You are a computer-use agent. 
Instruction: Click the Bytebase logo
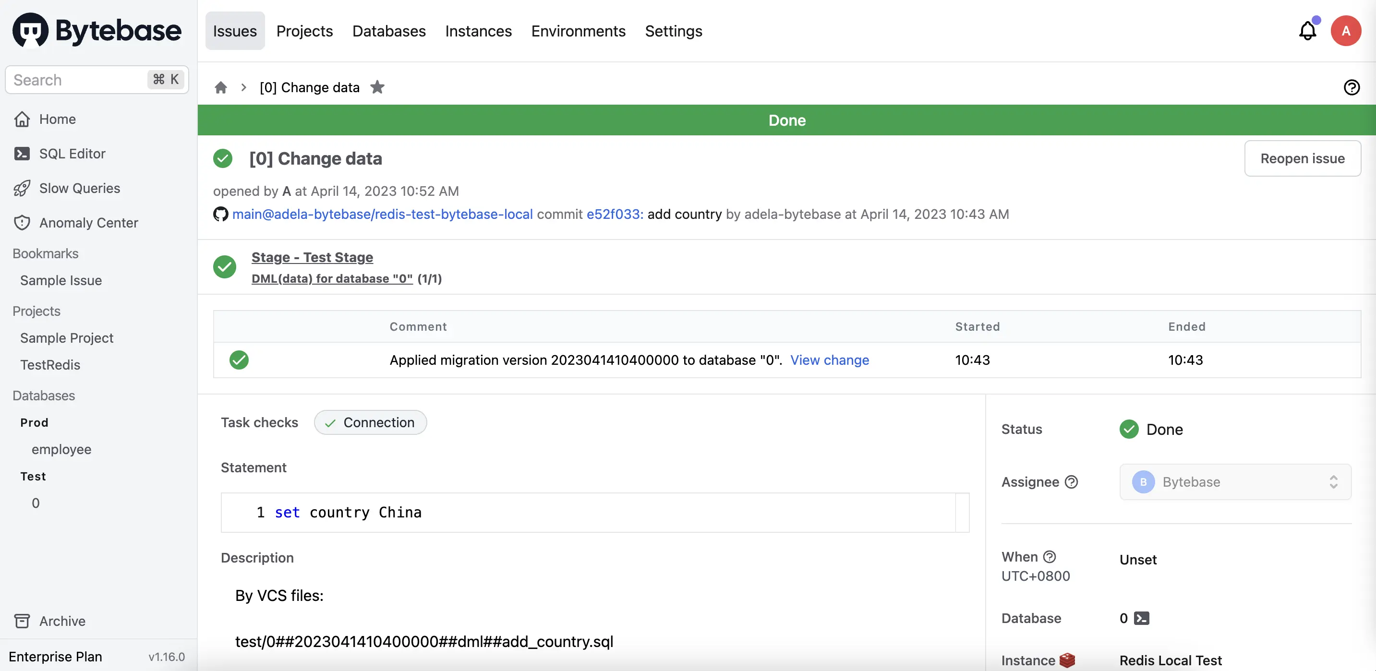96,30
